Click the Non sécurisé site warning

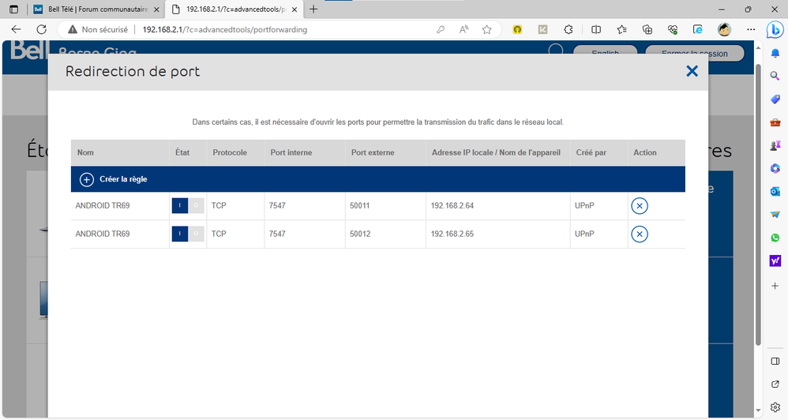pyautogui.click(x=98, y=29)
